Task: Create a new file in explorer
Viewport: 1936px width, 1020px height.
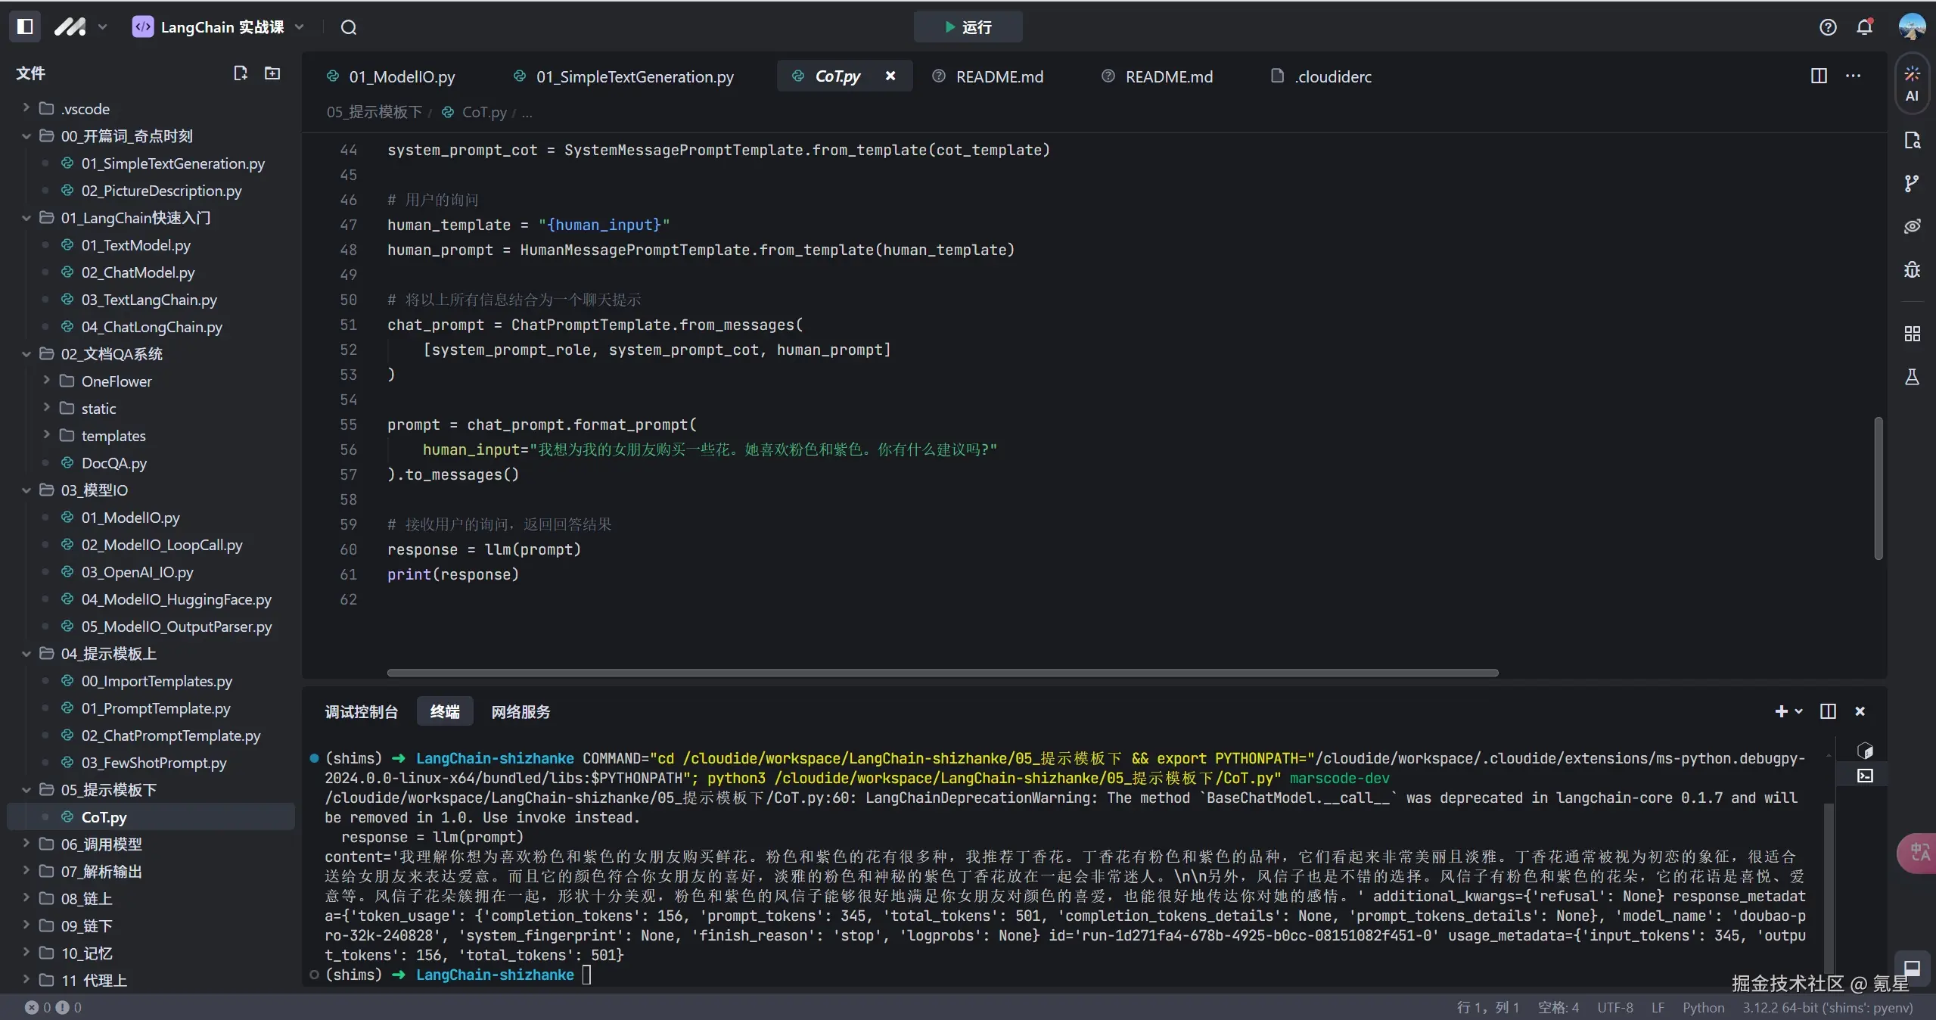Action: click(241, 73)
